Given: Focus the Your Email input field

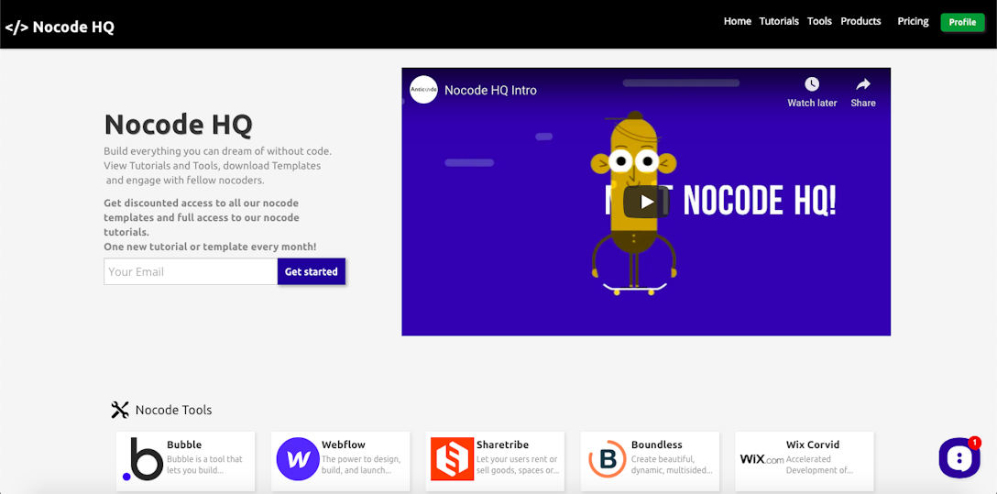Looking at the screenshot, I should point(191,271).
